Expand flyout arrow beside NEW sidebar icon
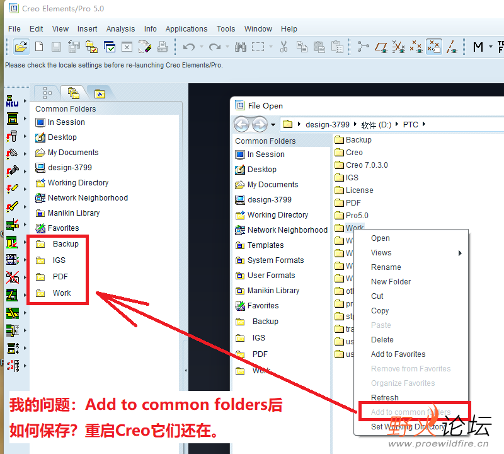 pos(25,101)
